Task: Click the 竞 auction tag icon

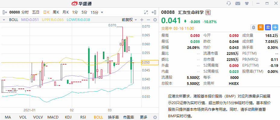Action: (x=208, y=12)
